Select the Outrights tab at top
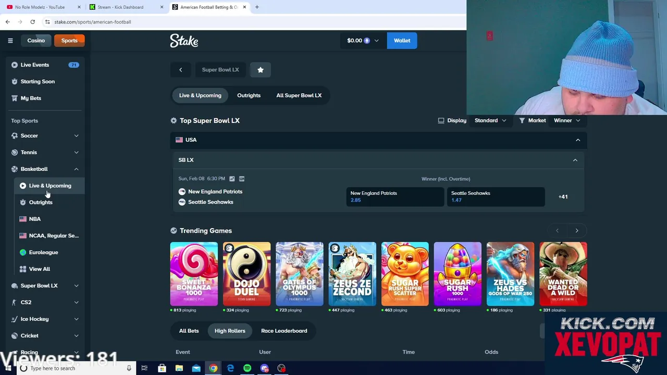The height and width of the screenshot is (375, 667). click(x=249, y=95)
